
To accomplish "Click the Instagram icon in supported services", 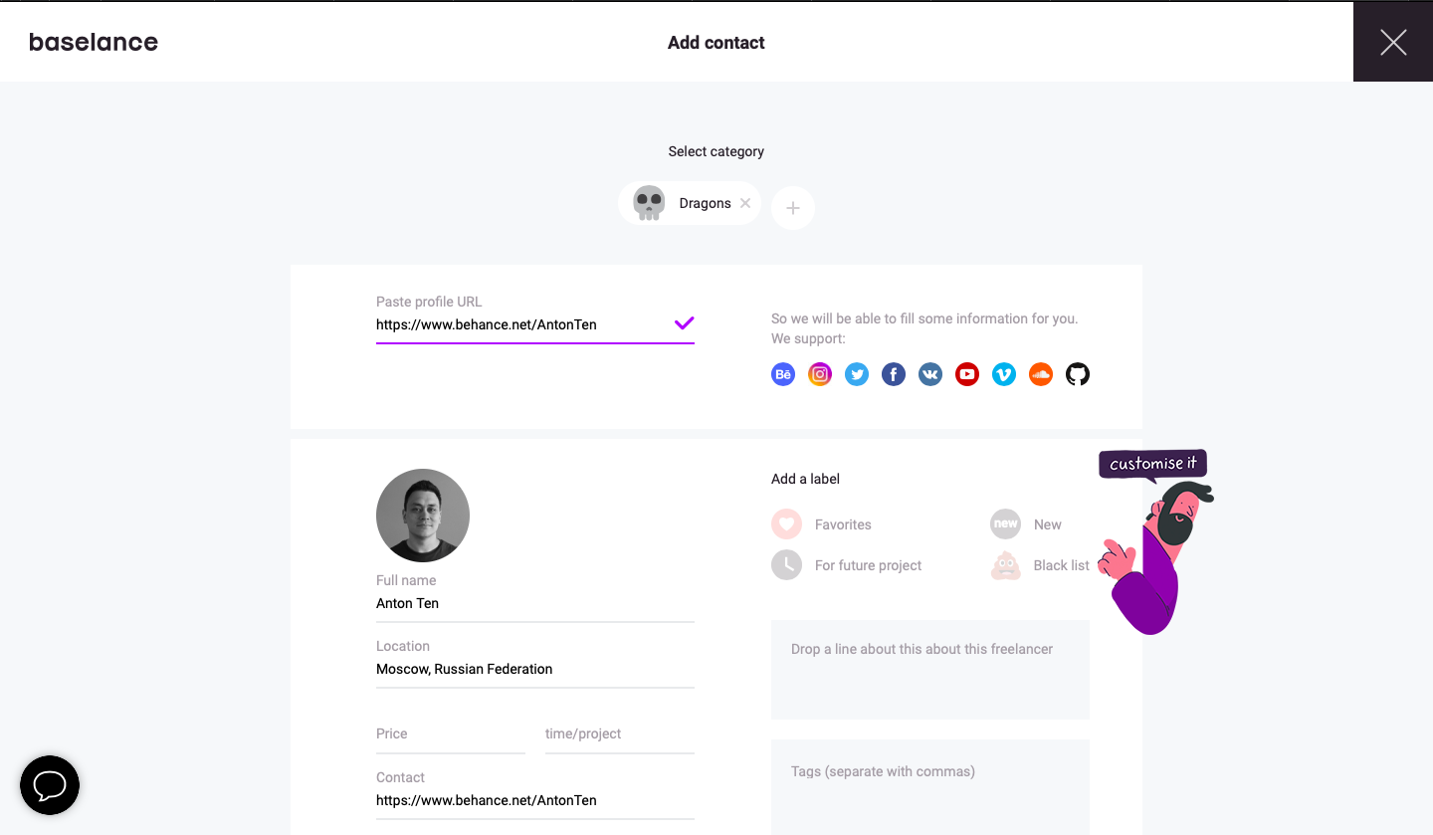I will 820,374.
